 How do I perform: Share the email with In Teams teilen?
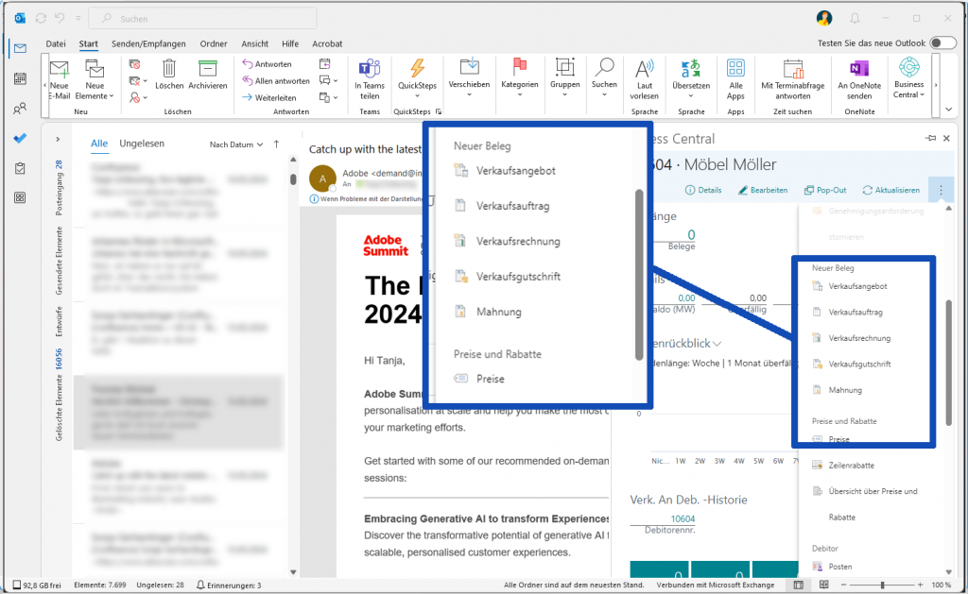coord(370,79)
